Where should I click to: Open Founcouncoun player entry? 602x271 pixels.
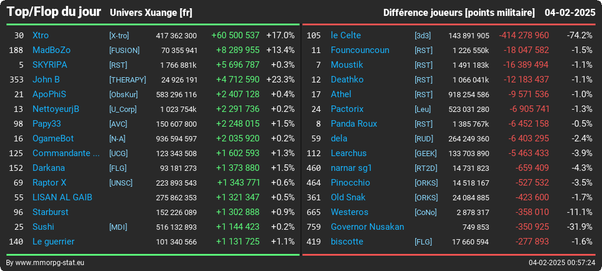360,50
